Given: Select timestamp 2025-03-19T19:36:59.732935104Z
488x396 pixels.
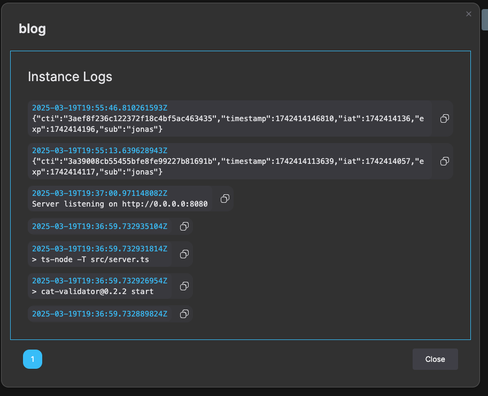Looking at the screenshot, I should click(x=99, y=226).
